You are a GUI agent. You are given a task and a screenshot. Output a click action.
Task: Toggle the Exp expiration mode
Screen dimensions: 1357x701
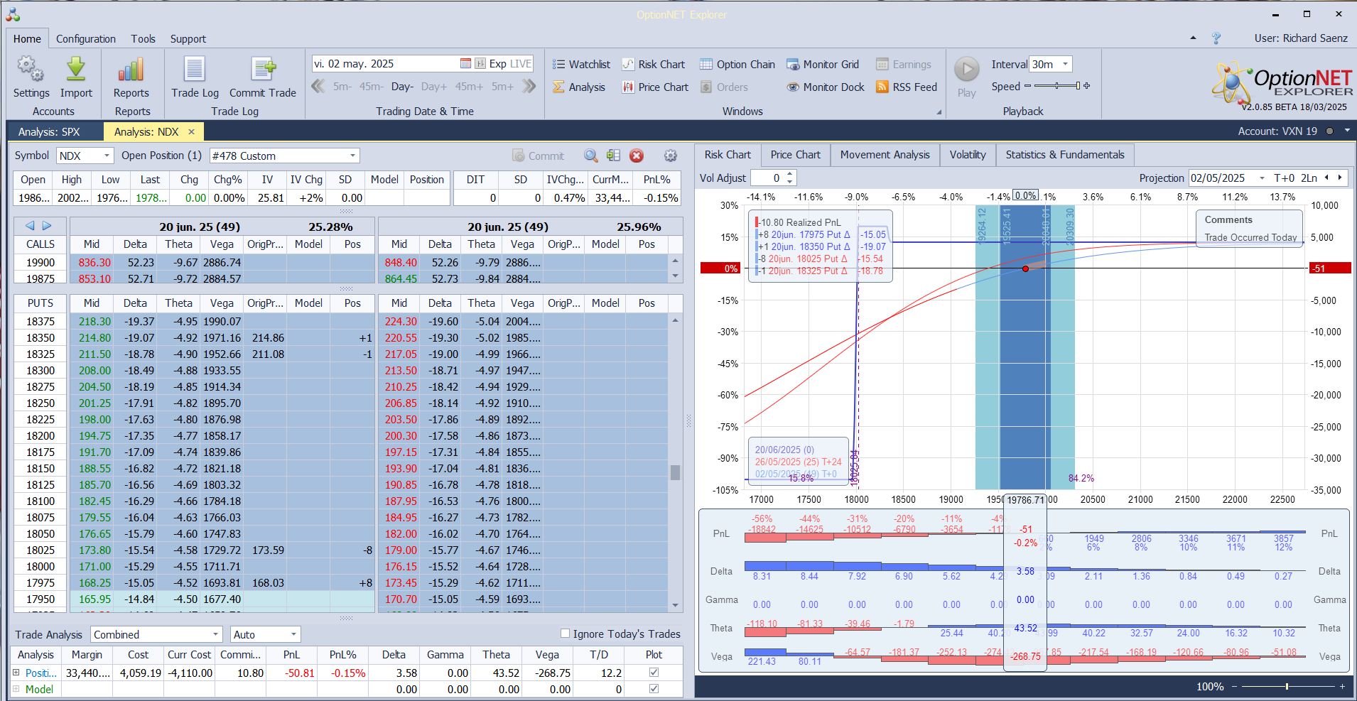click(x=497, y=63)
